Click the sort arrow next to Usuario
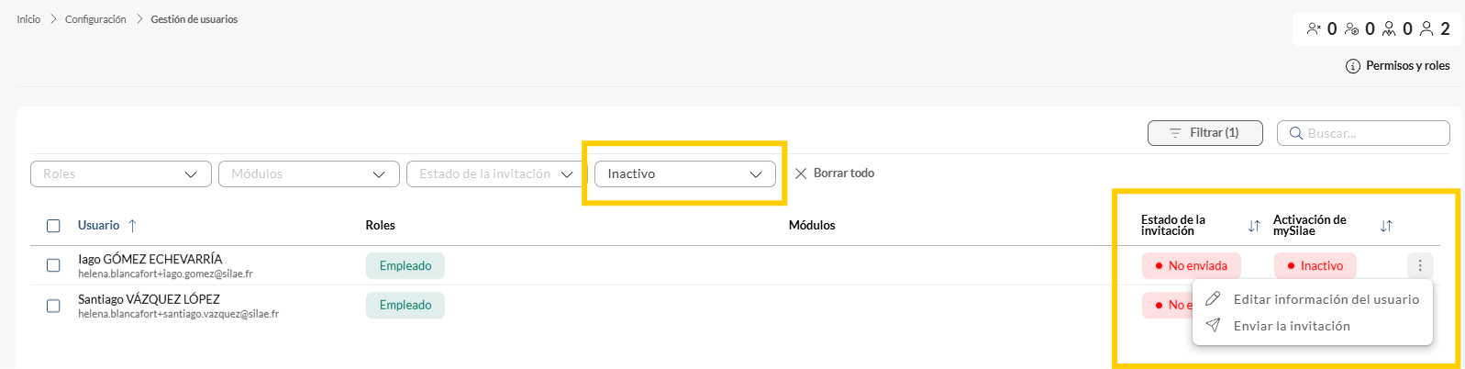The height and width of the screenshot is (369, 1465). (x=132, y=226)
